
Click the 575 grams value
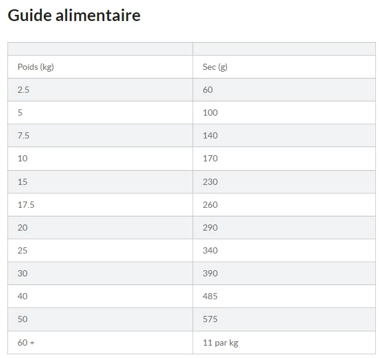[x=210, y=319]
